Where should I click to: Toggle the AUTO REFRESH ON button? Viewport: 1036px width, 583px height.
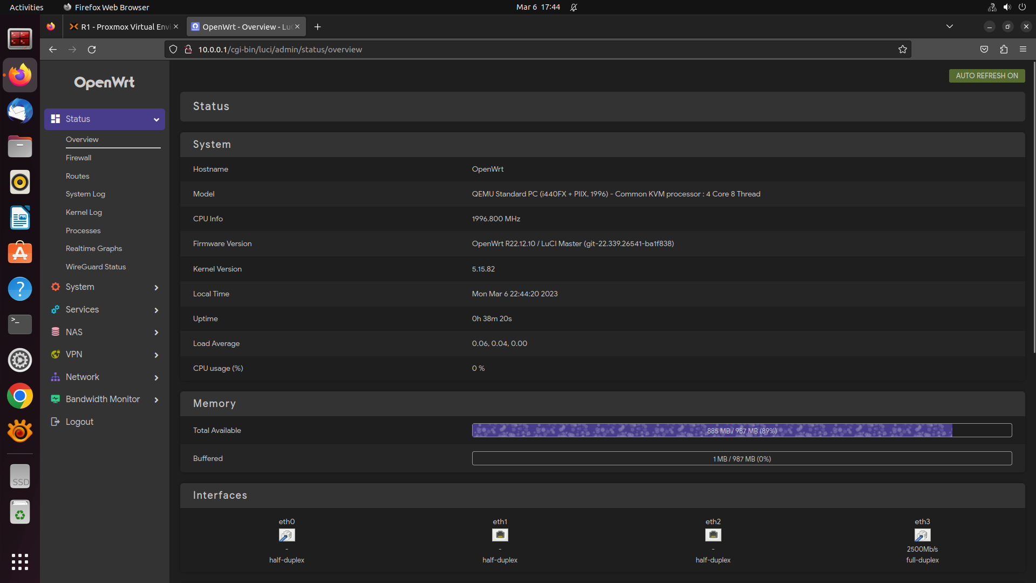coord(987,76)
